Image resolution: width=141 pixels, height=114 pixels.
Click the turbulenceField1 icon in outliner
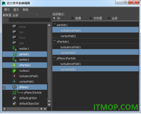coord(14,76)
